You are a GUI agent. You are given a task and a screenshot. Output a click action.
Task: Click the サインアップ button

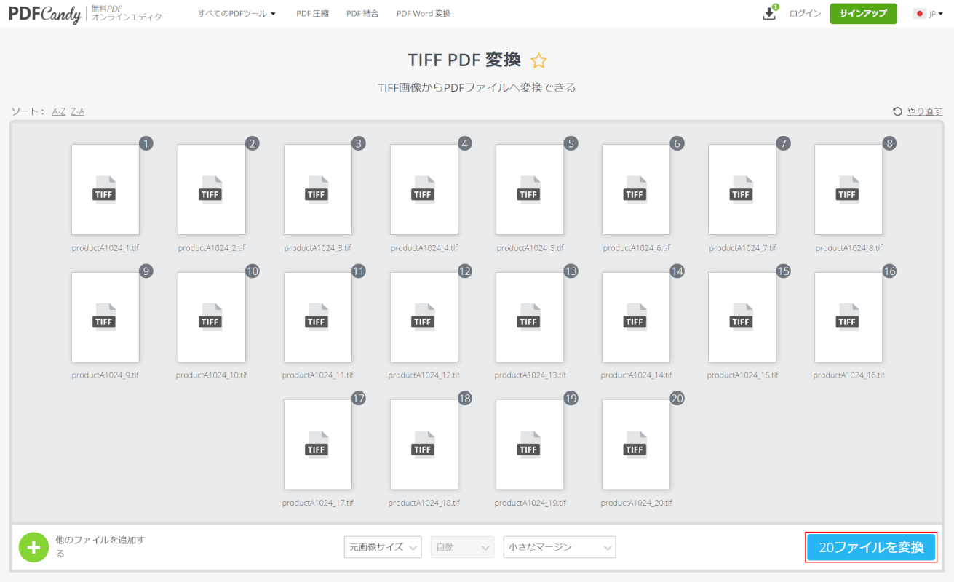coord(863,14)
